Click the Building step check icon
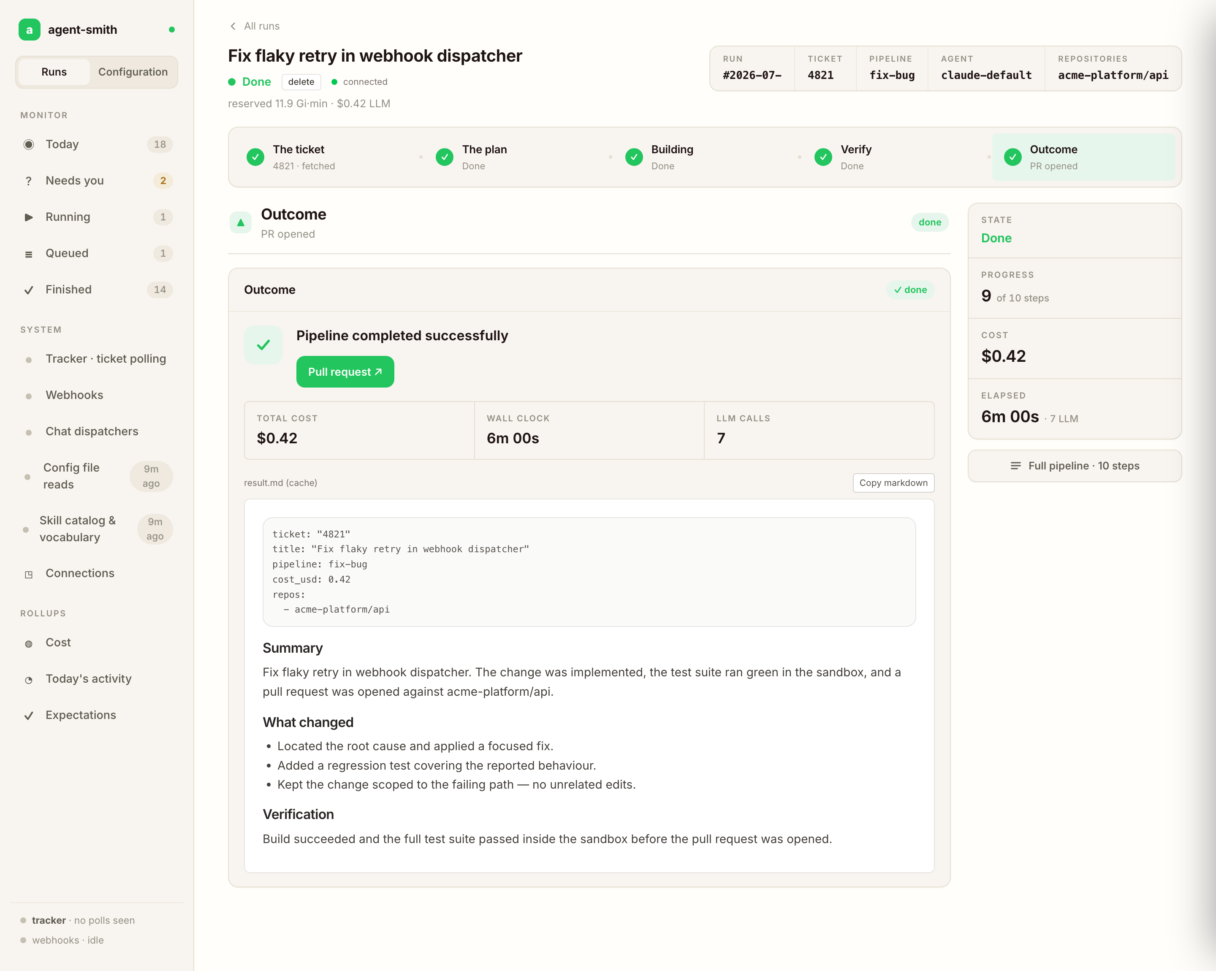The image size is (1216, 971). pos(634,157)
